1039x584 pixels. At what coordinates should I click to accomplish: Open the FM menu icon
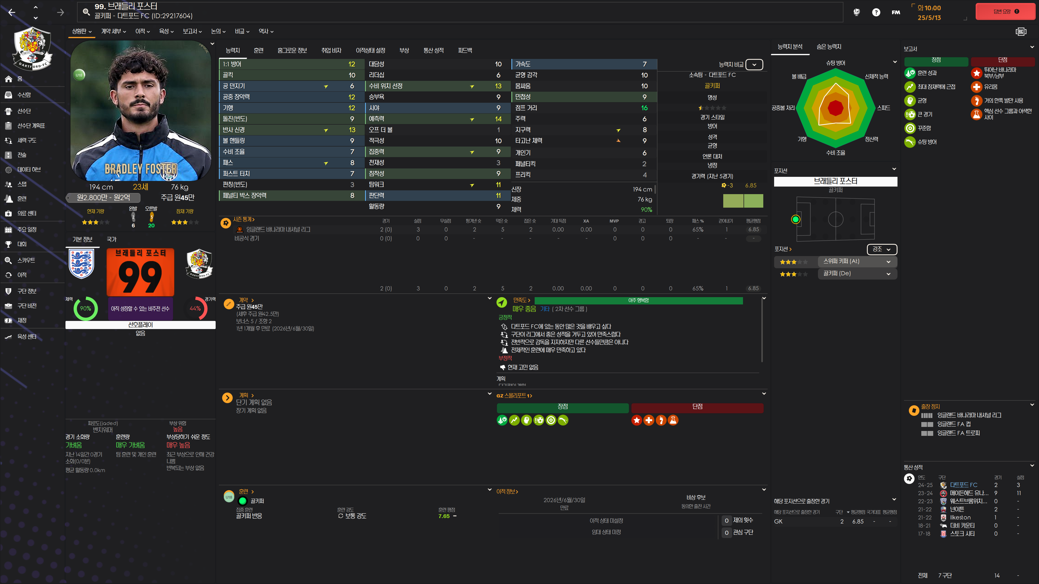point(896,12)
